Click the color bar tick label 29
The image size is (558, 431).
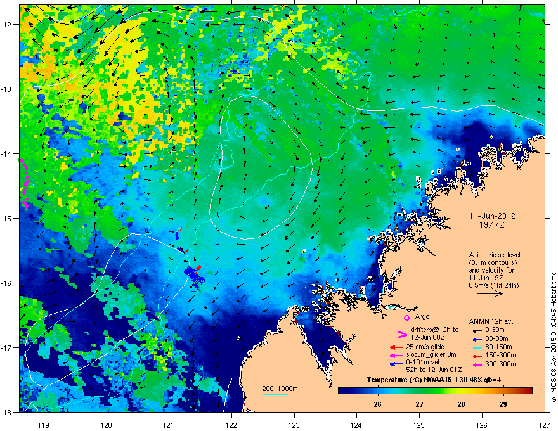click(x=503, y=404)
